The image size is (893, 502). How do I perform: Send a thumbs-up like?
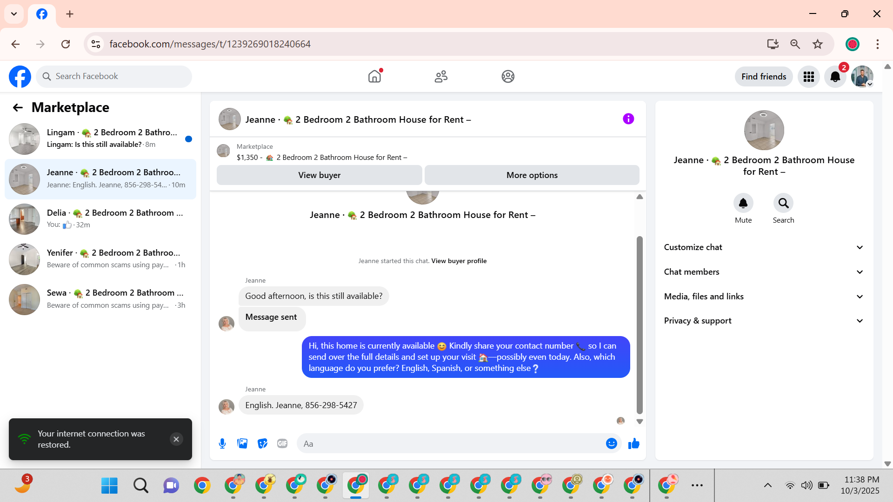point(633,443)
